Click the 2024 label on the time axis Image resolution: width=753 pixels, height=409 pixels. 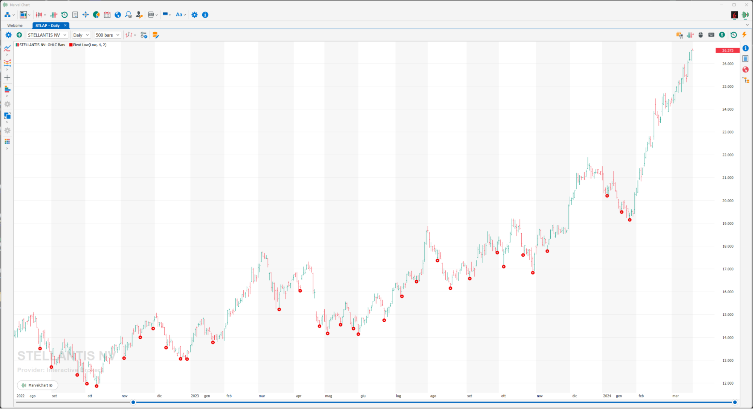pyautogui.click(x=607, y=396)
